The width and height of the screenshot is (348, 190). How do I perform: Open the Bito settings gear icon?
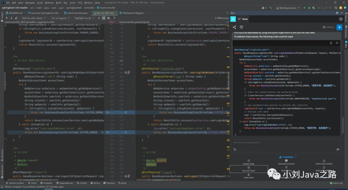(x=341, y=19)
